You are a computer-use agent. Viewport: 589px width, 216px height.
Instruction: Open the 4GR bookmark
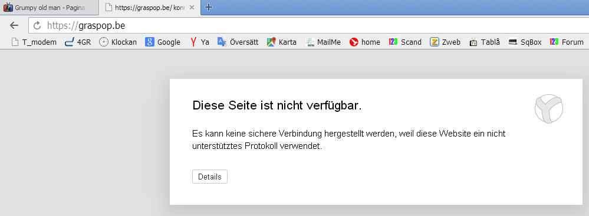click(78, 42)
